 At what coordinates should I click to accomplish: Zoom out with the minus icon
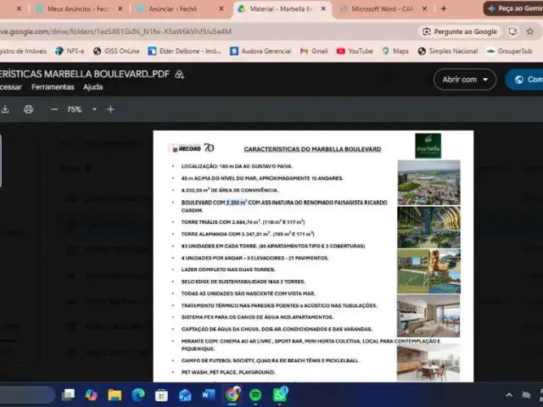[x=54, y=109]
